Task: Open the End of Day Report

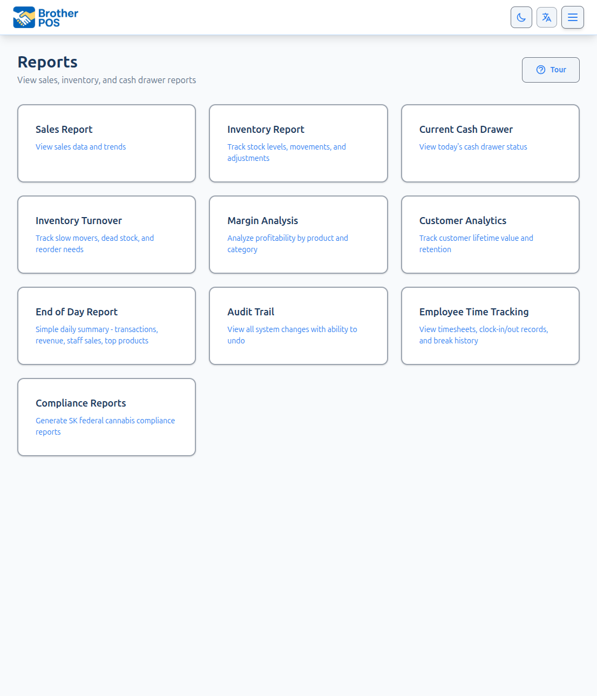Action: (106, 326)
